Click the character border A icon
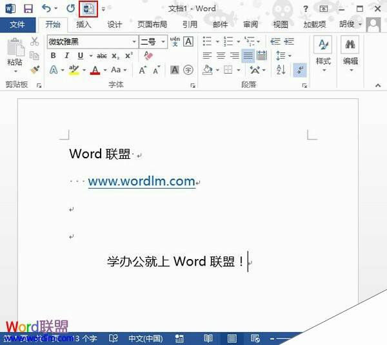 [188, 41]
